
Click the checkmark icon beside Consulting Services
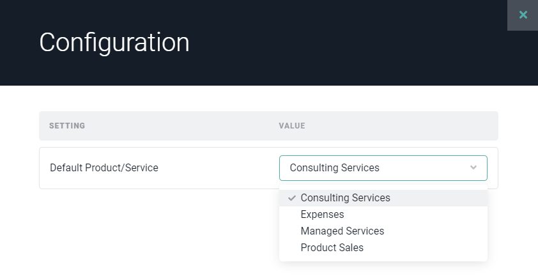pyautogui.click(x=292, y=198)
